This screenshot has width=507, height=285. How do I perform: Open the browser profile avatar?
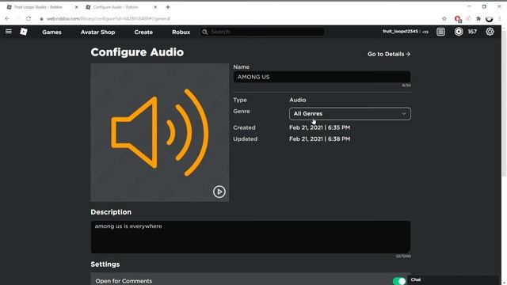pyautogui.click(x=490, y=19)
